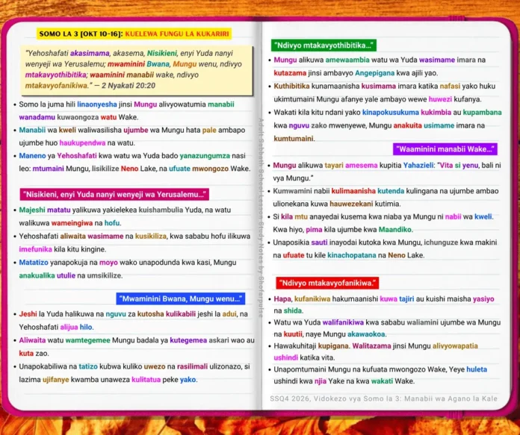Click the pink word "haukupendwa"
520x435 pixels.
(82, 143)
